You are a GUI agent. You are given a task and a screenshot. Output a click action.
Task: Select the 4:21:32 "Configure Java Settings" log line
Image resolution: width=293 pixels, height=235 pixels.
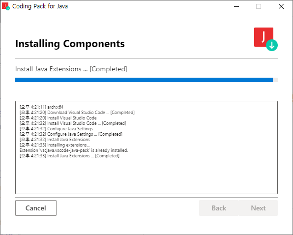56,129
